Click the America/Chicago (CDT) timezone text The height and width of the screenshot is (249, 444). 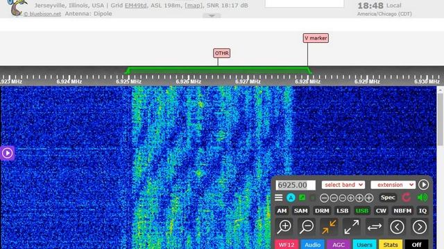coord(384,14)
